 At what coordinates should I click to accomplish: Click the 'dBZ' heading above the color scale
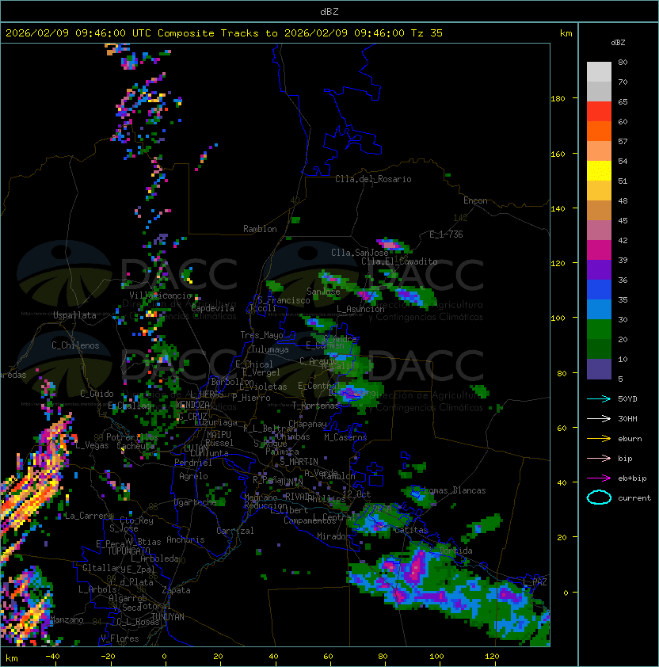[x=618, y=43]
